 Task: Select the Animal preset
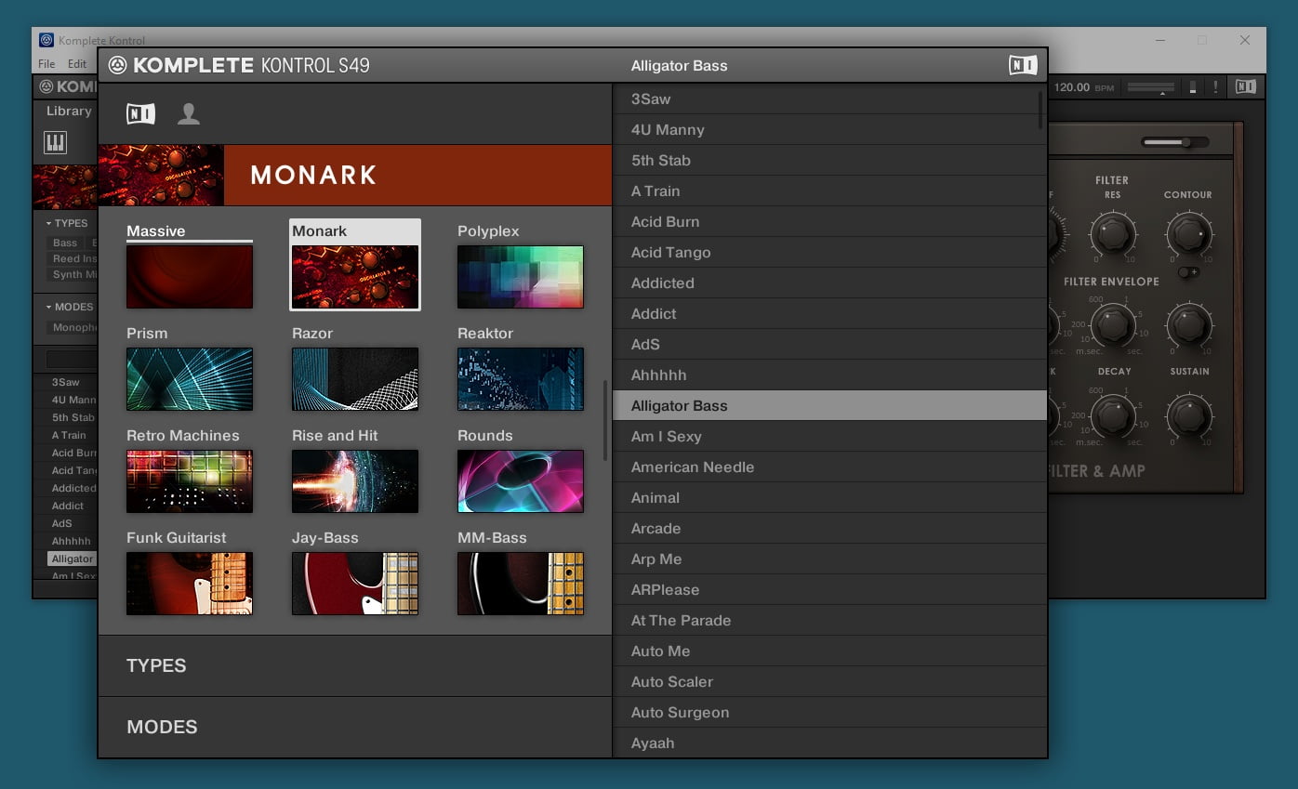(829, 498)
